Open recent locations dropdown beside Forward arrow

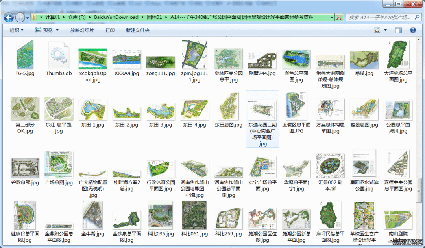pyautogui.click(x=28, y=18)
